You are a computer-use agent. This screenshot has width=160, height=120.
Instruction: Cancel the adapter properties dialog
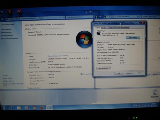129,73
